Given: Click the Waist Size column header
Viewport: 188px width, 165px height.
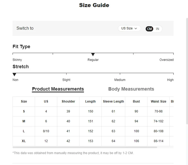Looking at the screenshot, I should coord(158,102).
